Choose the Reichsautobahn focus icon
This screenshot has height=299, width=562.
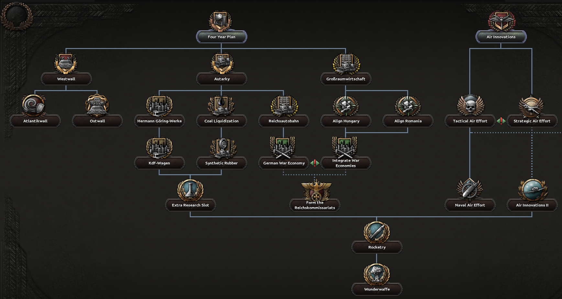(x=284, y=105)
